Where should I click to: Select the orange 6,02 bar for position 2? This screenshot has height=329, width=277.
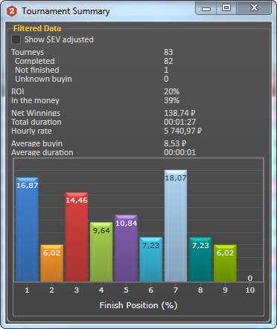click(x=51, y=263)
